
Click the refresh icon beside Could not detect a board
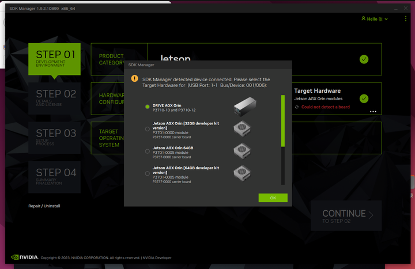pos(297,107)
